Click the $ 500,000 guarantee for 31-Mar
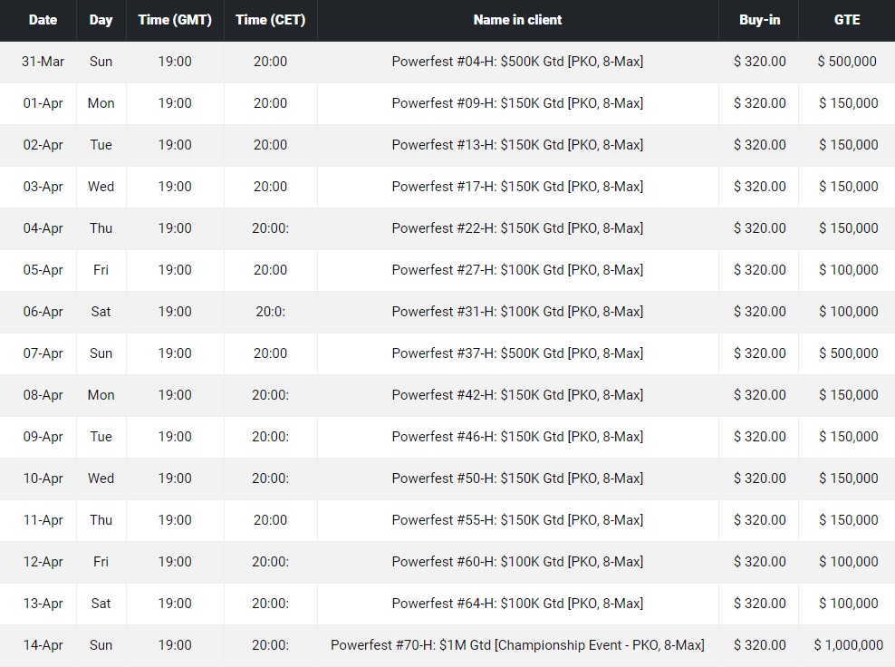895x667 pixels. coord(847,62)
